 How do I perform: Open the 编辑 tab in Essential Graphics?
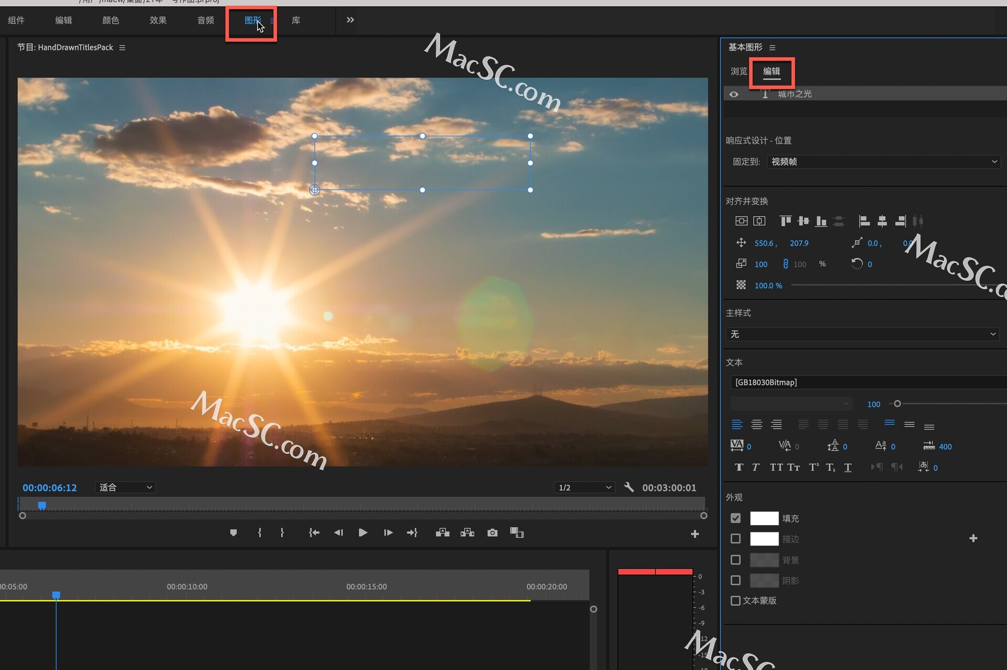[772, 71]
